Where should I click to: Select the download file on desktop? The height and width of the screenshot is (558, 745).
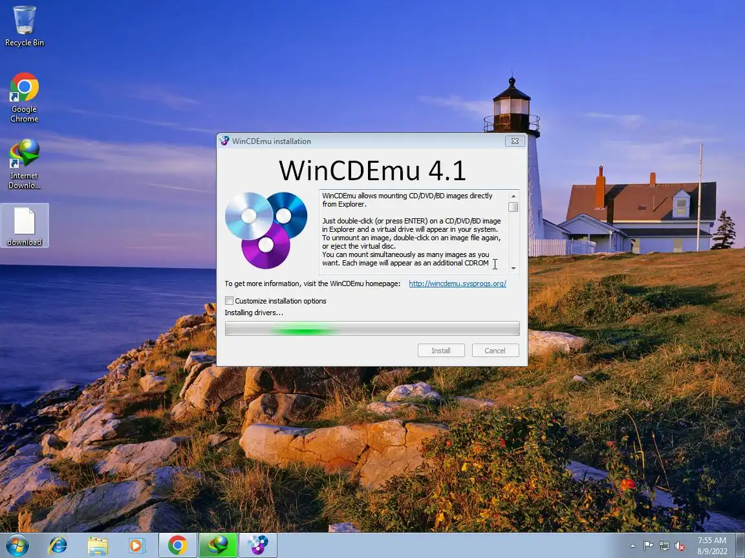24,226
